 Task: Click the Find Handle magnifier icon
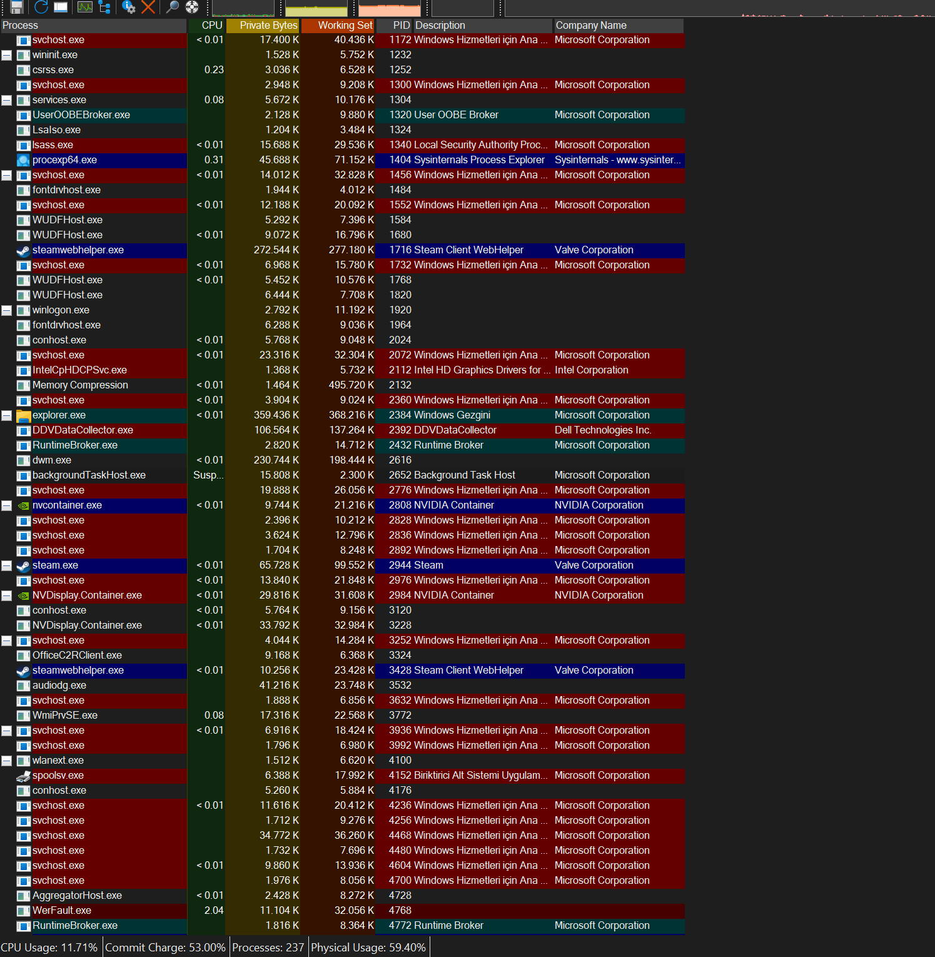tap(173, 7)
